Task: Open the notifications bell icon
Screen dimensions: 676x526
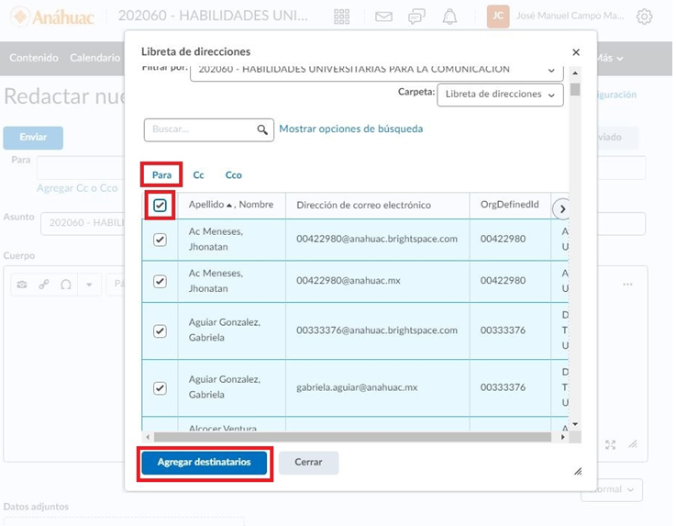Action: tap(449, 17)
